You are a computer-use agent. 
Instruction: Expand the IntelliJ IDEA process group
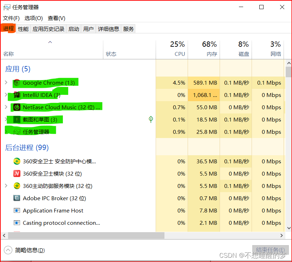pos(6,95)
